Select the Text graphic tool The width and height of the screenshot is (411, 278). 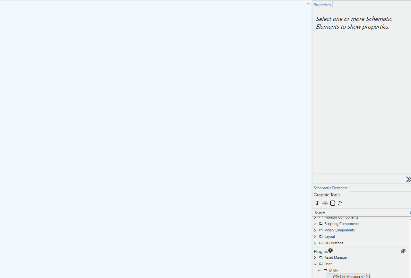[317, 203]
